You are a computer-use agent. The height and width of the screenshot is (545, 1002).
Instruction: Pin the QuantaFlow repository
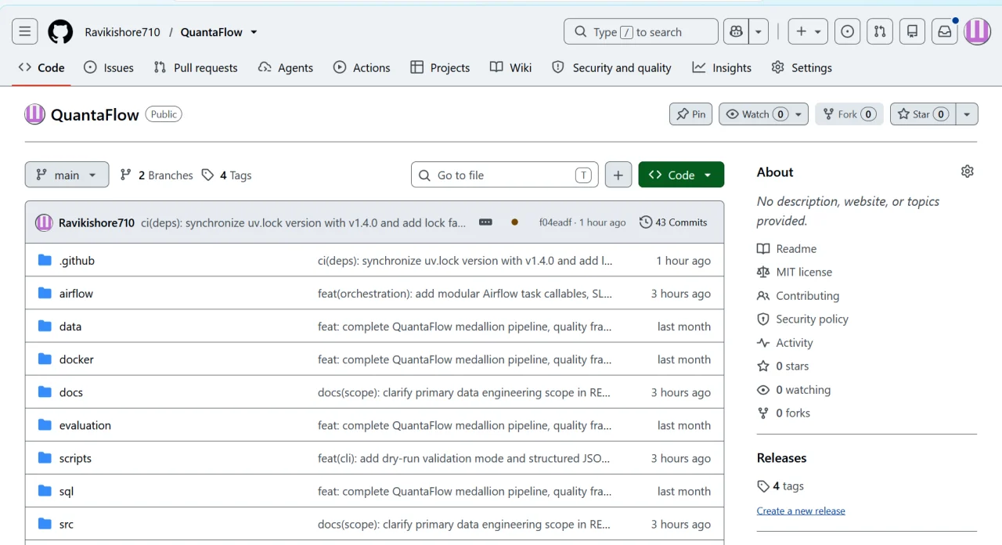click(690, 114)
